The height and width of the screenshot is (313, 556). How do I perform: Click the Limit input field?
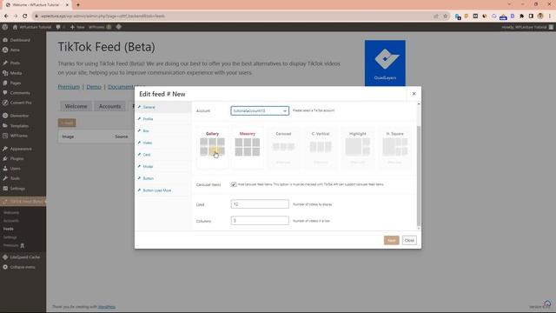[x=260, y=204]
